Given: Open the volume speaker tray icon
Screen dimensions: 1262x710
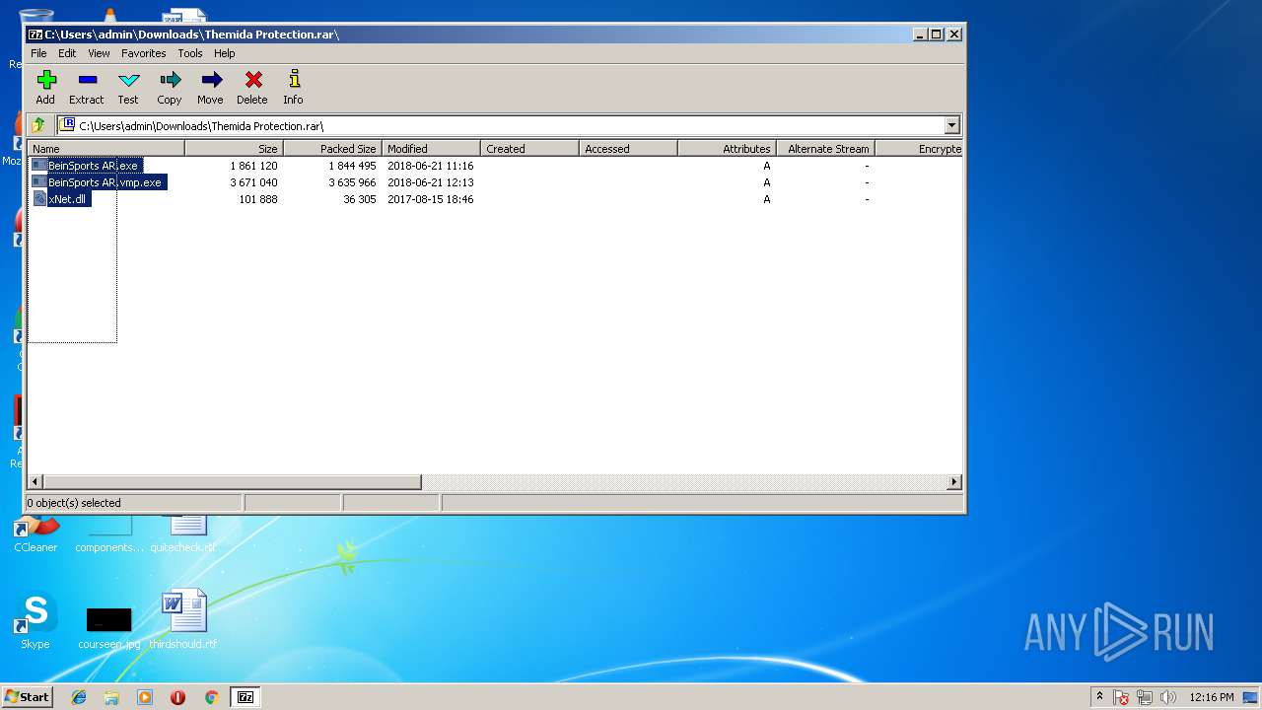Looking at the screenshot, I should tap(1168, 697).
